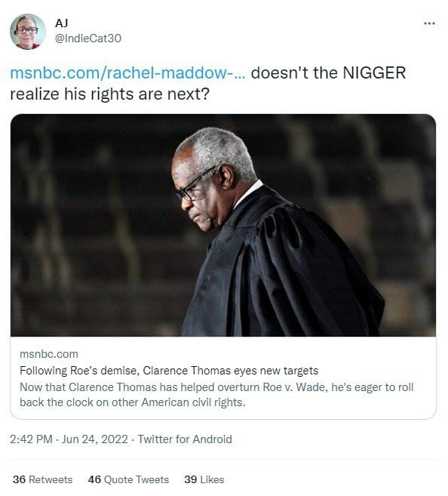Click tweet text 'realize his rights are next?'
The height and width of the screenshot is (496, 448).
coord(109,94)
